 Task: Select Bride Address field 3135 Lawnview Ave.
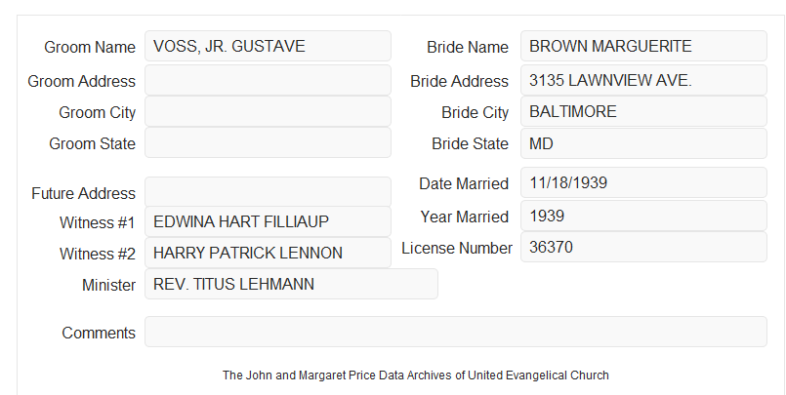click(x=643, y=80)
